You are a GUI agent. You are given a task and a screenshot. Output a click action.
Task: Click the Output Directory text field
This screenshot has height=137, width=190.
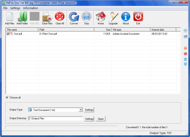[56, 118]
